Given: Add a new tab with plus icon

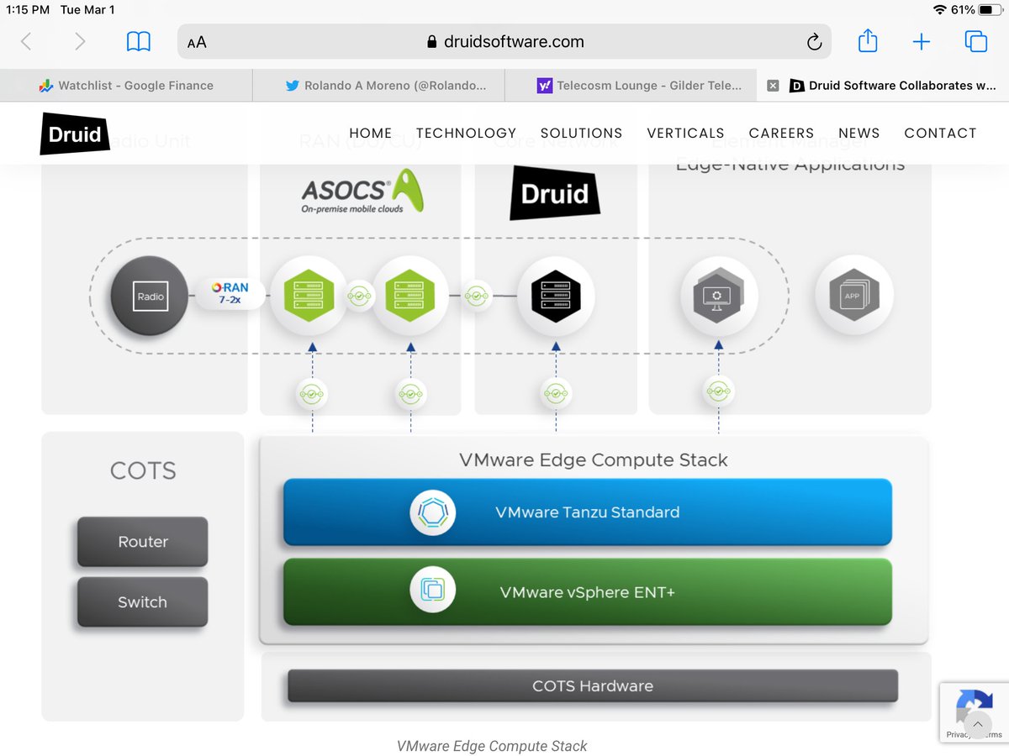Looking at the screenshot, I should [x=922, y=42].
